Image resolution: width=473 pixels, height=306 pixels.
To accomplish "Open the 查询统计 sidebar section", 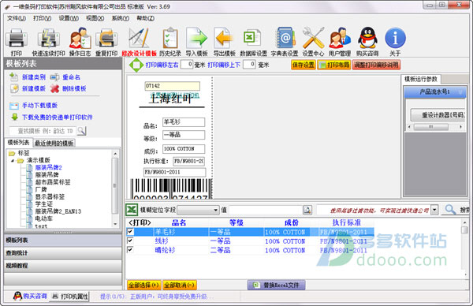I will point(63,253).
